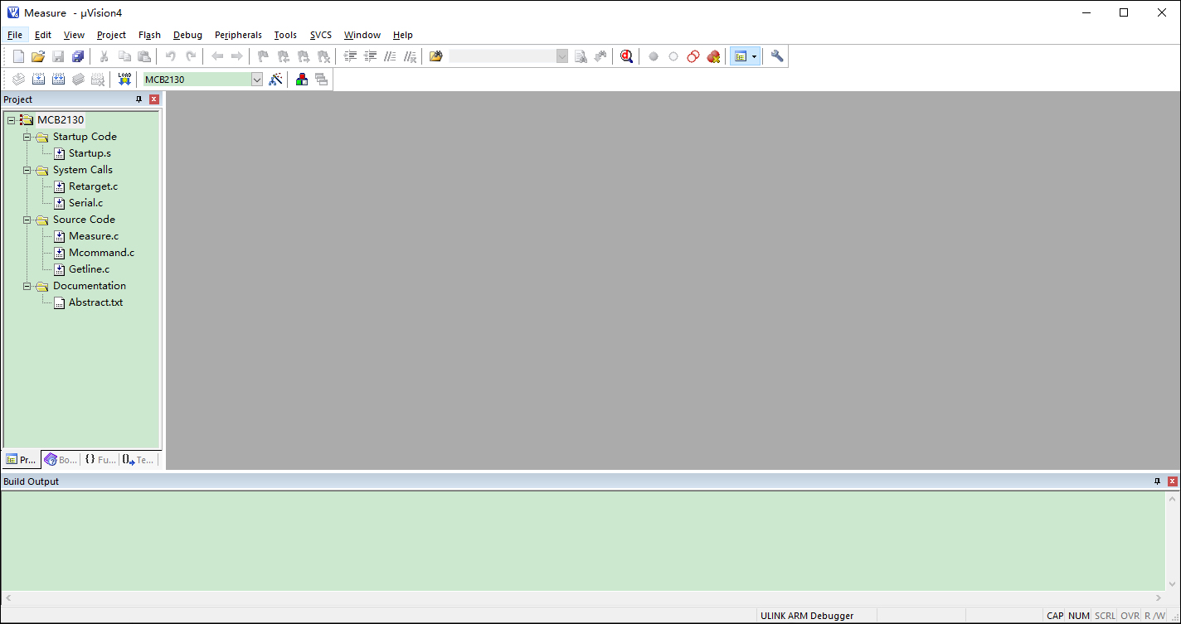This screenshot has height=624, width=1181.
Task: Click the Comment selection icon
Action: (x=390, y=56)
